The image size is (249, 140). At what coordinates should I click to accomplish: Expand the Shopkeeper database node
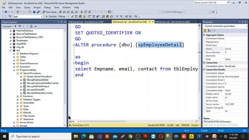tap(11, 40)
